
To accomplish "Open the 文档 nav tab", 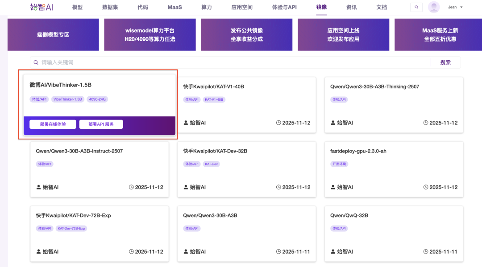I will 382,7.
